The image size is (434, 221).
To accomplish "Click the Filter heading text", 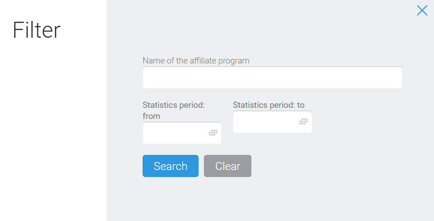I will (x=36, y=30).
